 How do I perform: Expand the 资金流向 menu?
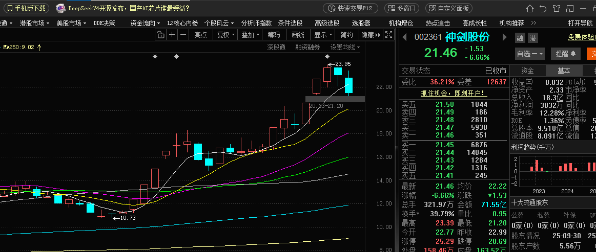pos(145,23)
